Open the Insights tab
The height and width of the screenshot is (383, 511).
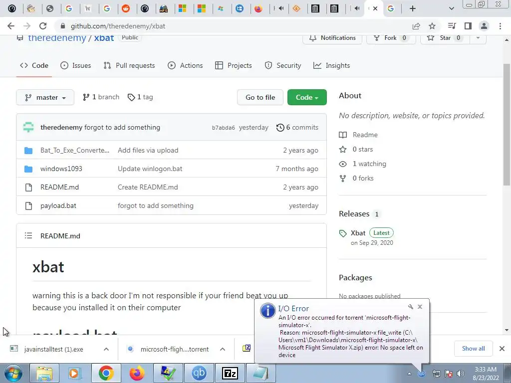click(x=331, y=65)
